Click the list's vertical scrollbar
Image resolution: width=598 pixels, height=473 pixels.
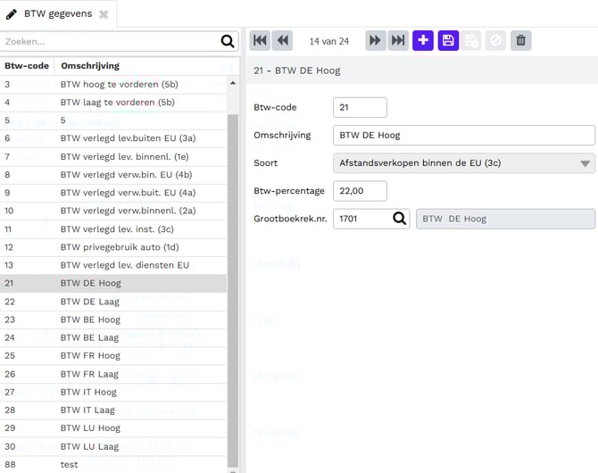point(233,268)
